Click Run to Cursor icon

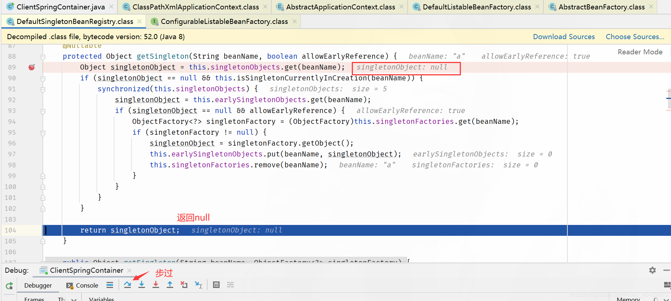point(198,285)
